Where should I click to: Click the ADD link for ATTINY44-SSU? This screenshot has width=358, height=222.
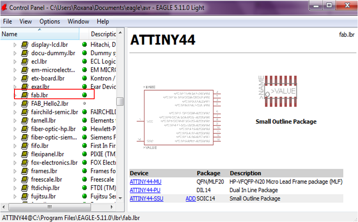click(x=190, y=198)
